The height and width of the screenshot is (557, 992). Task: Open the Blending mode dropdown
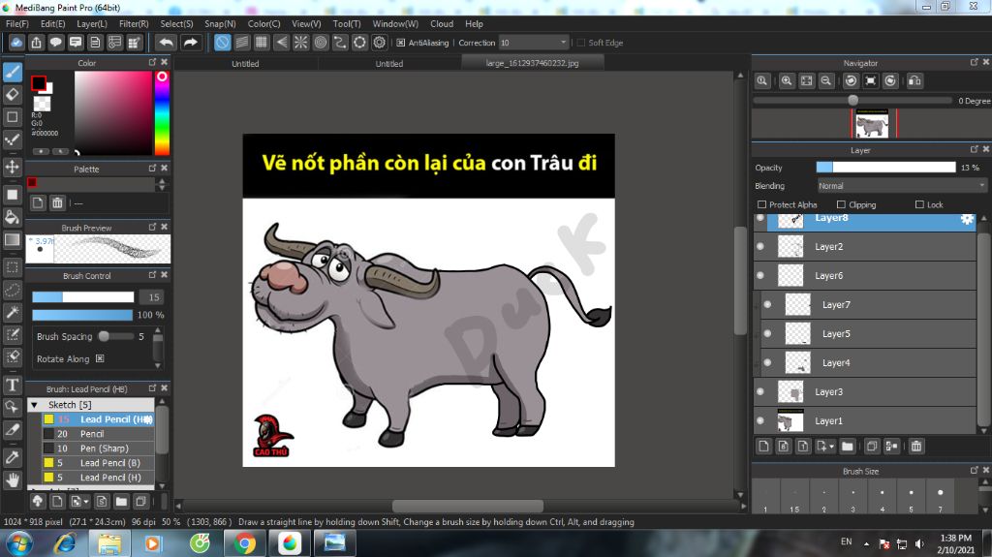click(902, 185)
